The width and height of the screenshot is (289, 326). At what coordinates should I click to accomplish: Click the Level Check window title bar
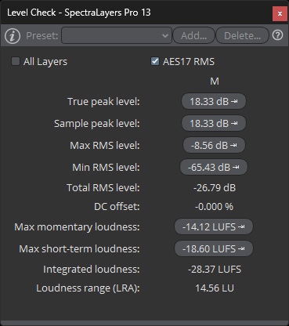pos(135,13)
